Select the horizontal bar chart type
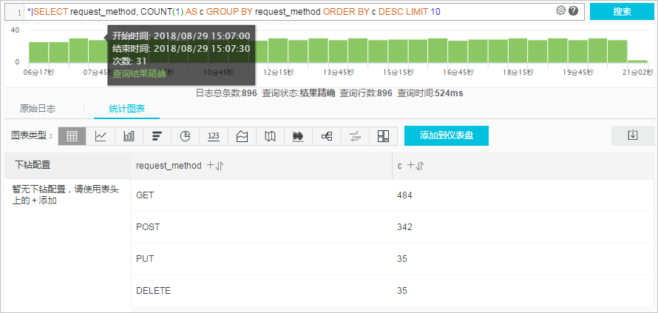 [x=157, y=136]
